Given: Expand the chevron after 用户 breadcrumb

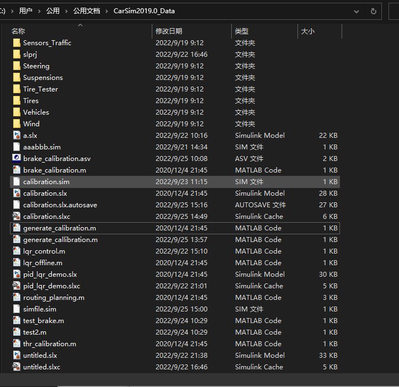Looking at the screenshot, I should pos(39,11).
